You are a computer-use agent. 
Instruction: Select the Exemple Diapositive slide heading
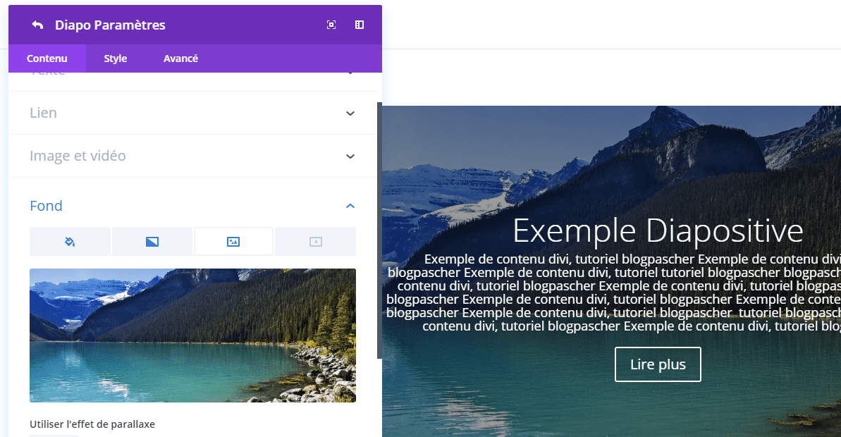[657, 230]
